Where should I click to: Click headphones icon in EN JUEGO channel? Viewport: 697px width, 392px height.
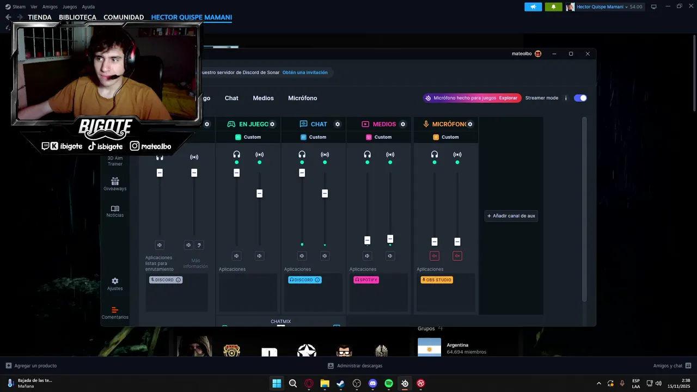236,155
